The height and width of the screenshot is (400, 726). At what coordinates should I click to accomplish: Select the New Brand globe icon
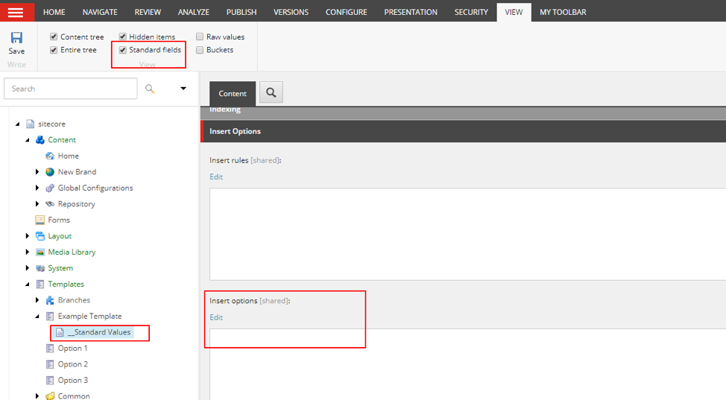(50, 172)
